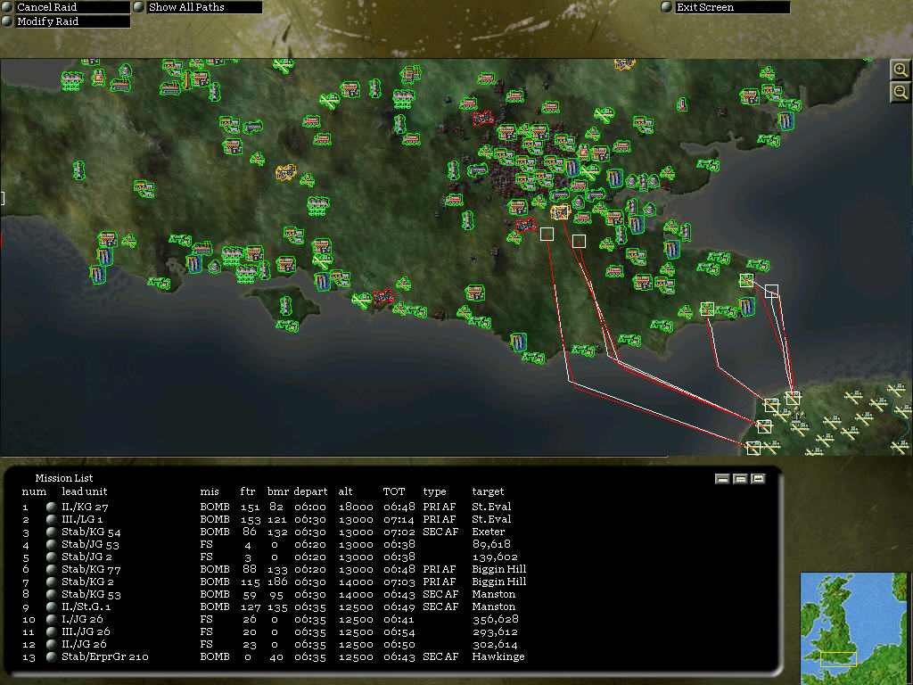913x685 pixels.
Task: Select the orange-outlined icon in western England
Action: point(286,172)
